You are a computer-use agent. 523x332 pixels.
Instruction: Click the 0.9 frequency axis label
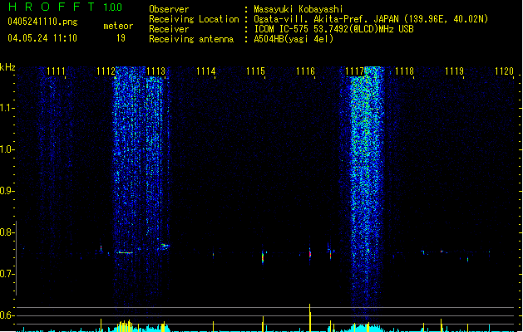[x=7, y=191]
